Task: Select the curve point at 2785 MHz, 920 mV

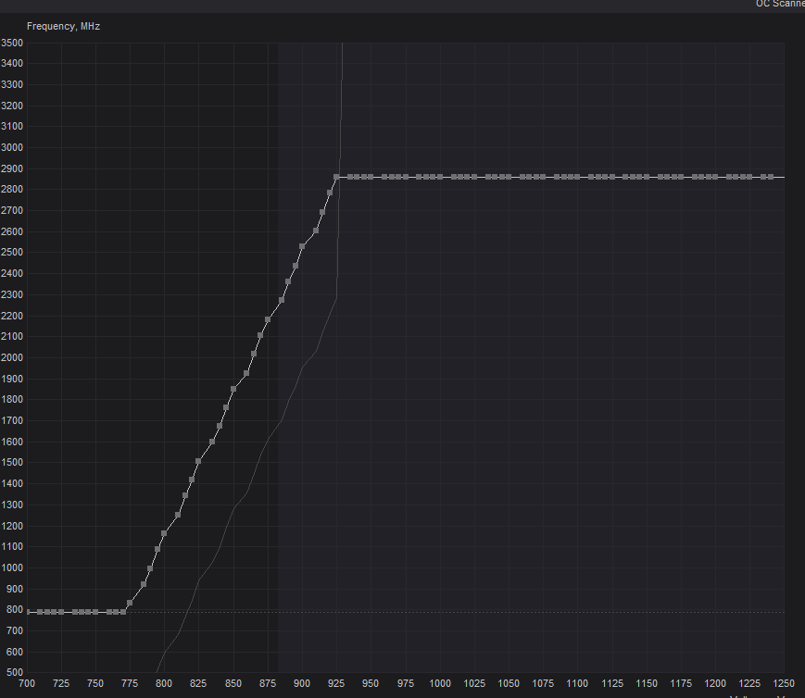Action: [x=330, y=193]
